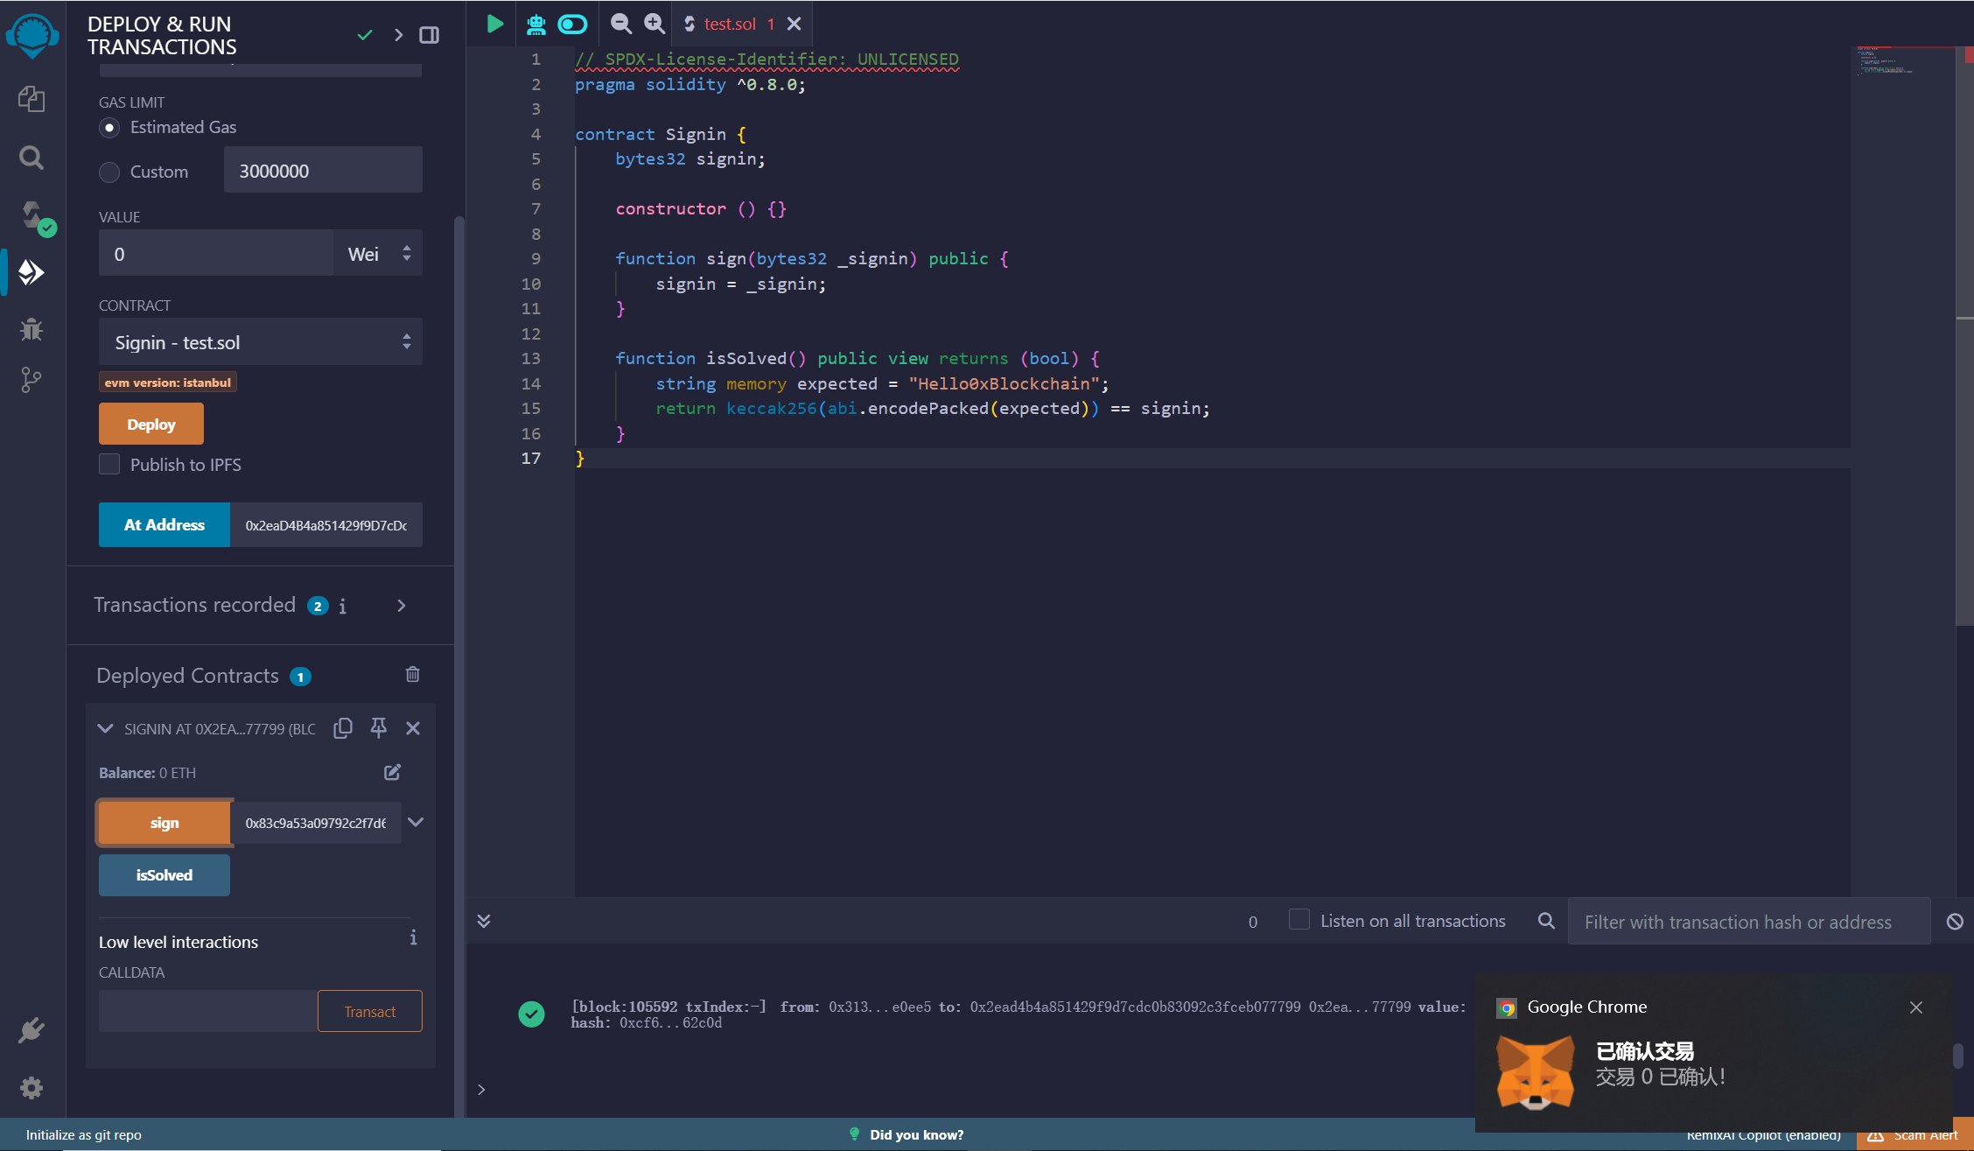Open the Settings gear icon
Image resolution: width=1974 pixels, height=1151 pixels.
click(x=31, y=1088)
